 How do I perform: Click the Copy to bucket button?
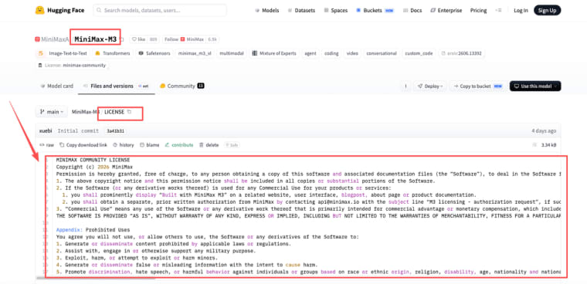pos(478,86)
